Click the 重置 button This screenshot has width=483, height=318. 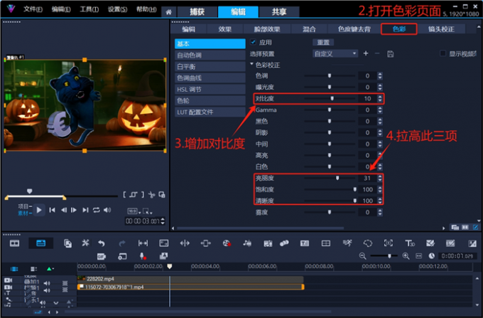click(x=323, y=42)
